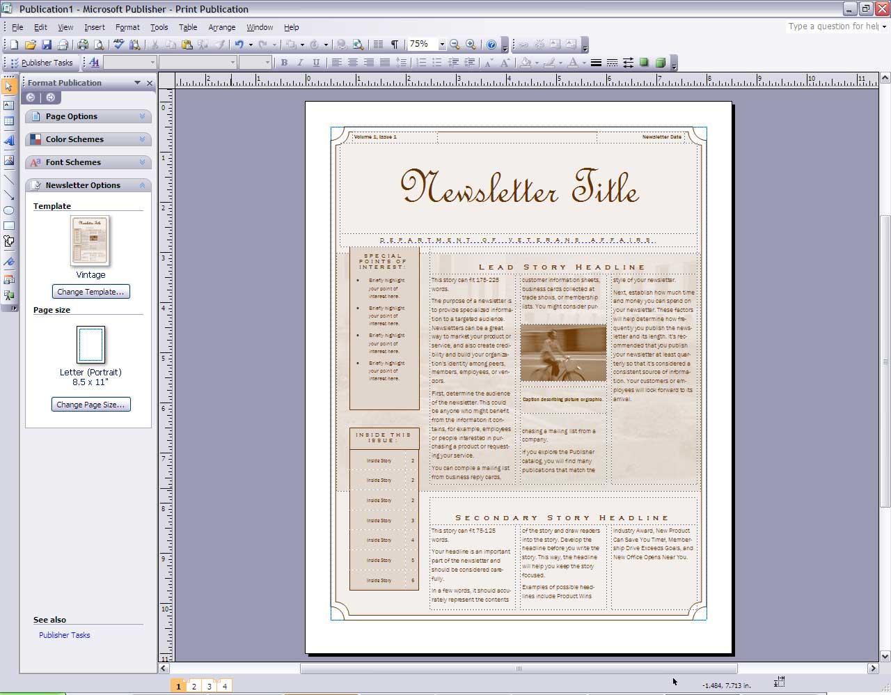
Task: Open the Publisher Tasks link
Action: [64, 635]
